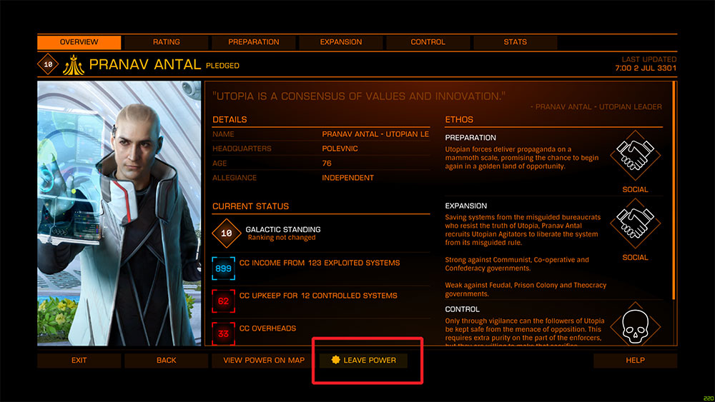Click 'Ranking not changed' text

point(281,238)
